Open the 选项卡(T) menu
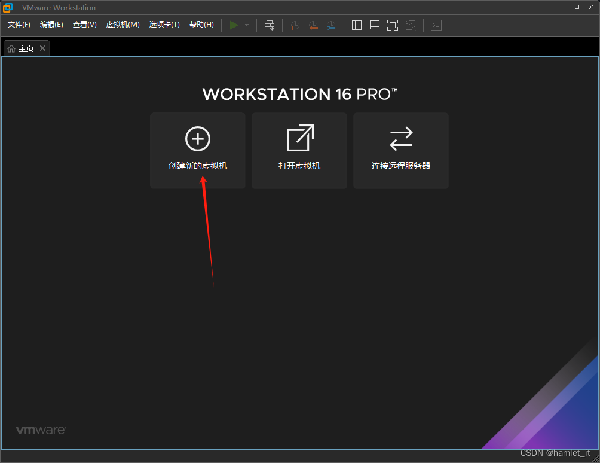600x463 pixels. 164,25
